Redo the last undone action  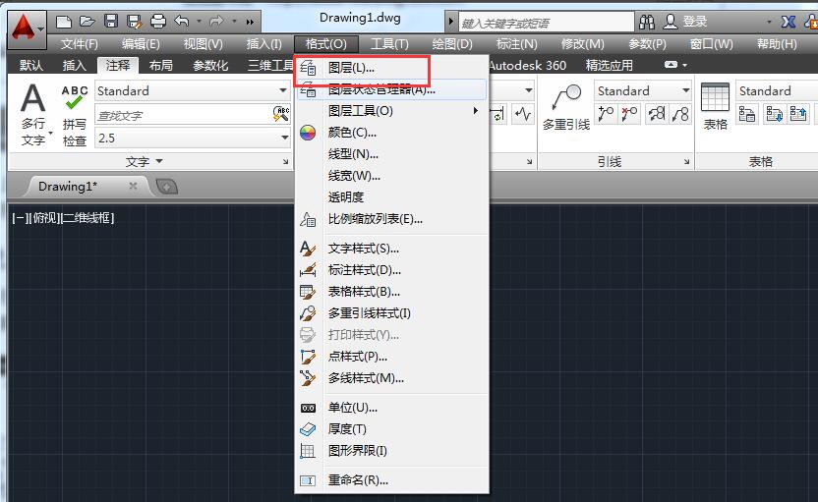click(x=216, y=22)
